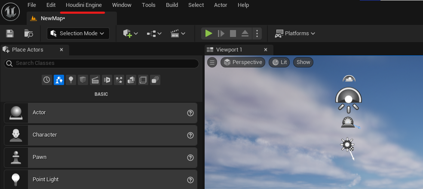Open the Select menu
Screen dimensions: 423x189
[x=196, y=5]
